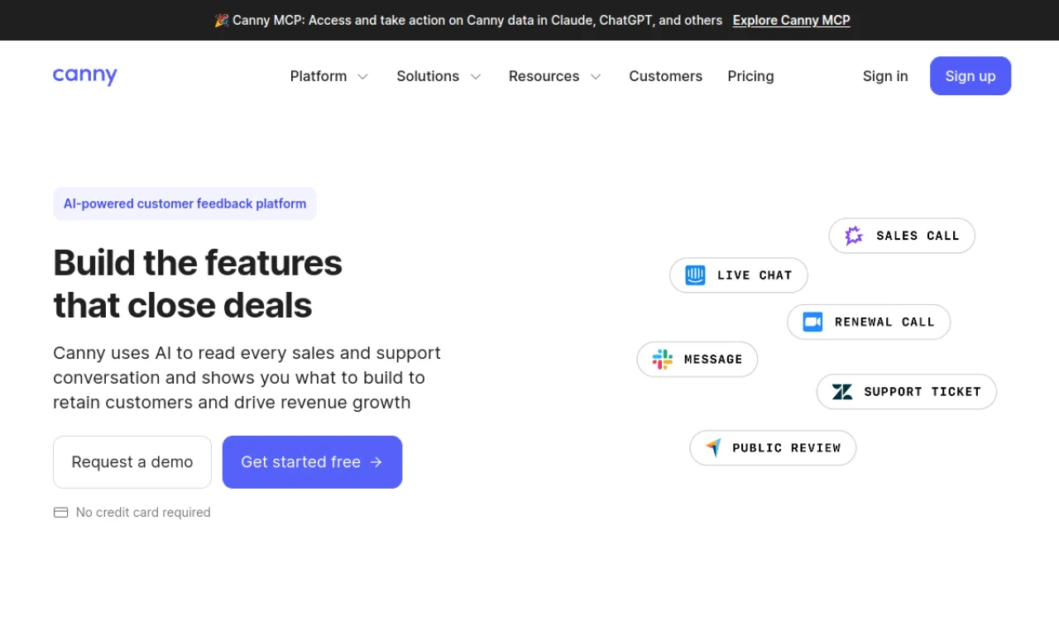Click the paragraph starting with 'Canny uses AI'
This screenshot has height=635, width=1059.
point(247,378)
